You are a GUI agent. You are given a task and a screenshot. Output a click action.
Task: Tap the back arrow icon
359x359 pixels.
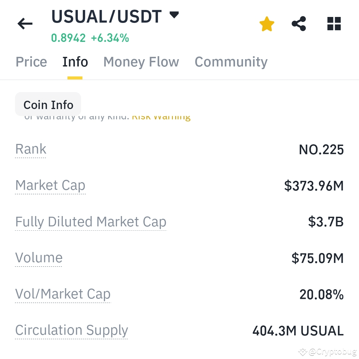pos(25,23)
